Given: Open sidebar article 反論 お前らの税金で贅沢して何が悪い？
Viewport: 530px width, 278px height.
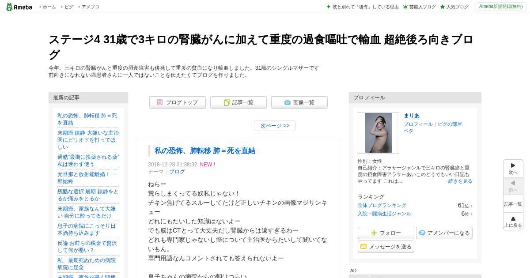Looking at the screenshot, I should [88, 247].
